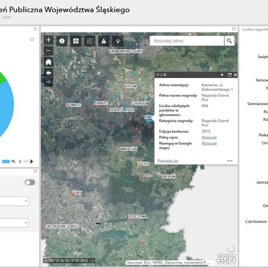Open chart settings gear icon

[x=32, y=39]
